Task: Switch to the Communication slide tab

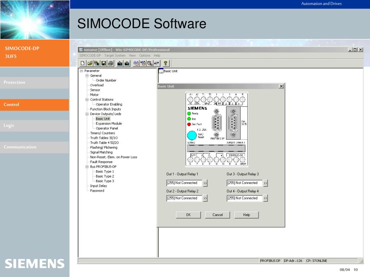Action: (x=34, y=147)
